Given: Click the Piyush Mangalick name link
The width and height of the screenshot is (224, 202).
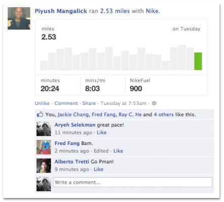Looking at the screenshot, I should pyautogui.click(x=61, y=11).
